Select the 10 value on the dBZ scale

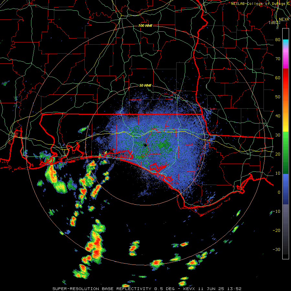pyautogui.click(x=278, y=173)
